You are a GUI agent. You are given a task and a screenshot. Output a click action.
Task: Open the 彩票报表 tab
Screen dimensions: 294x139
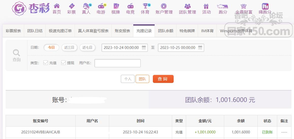[13, 31]
